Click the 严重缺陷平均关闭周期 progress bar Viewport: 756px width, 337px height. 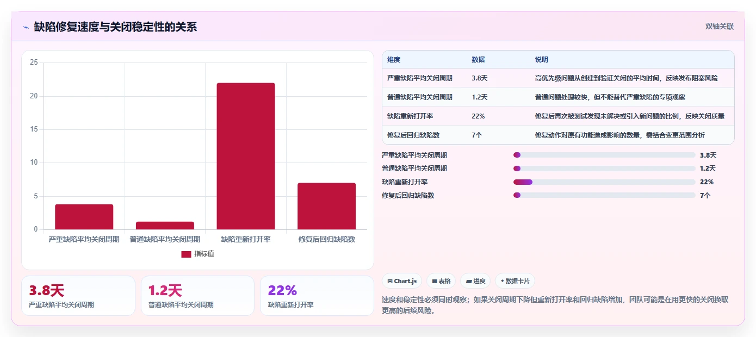click(x=604, y=155)
